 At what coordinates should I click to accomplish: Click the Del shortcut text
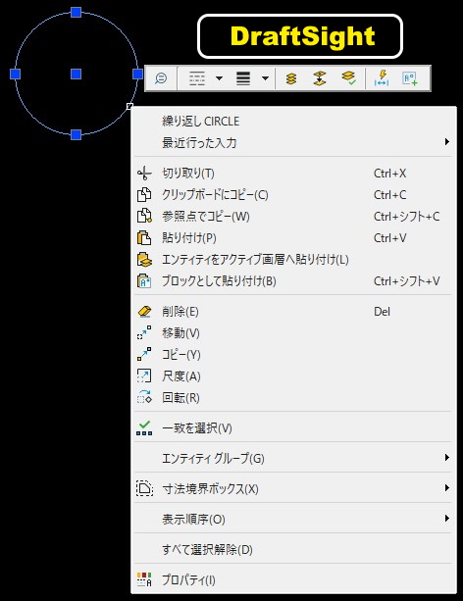click(382, 311)
